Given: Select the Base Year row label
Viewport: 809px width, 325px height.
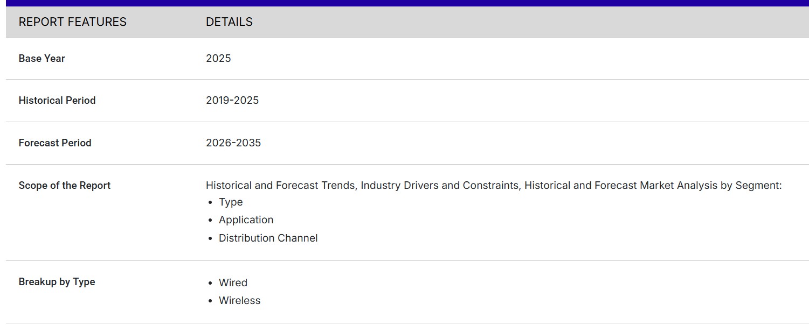Looking at the screenshot, I should (42, 59).
